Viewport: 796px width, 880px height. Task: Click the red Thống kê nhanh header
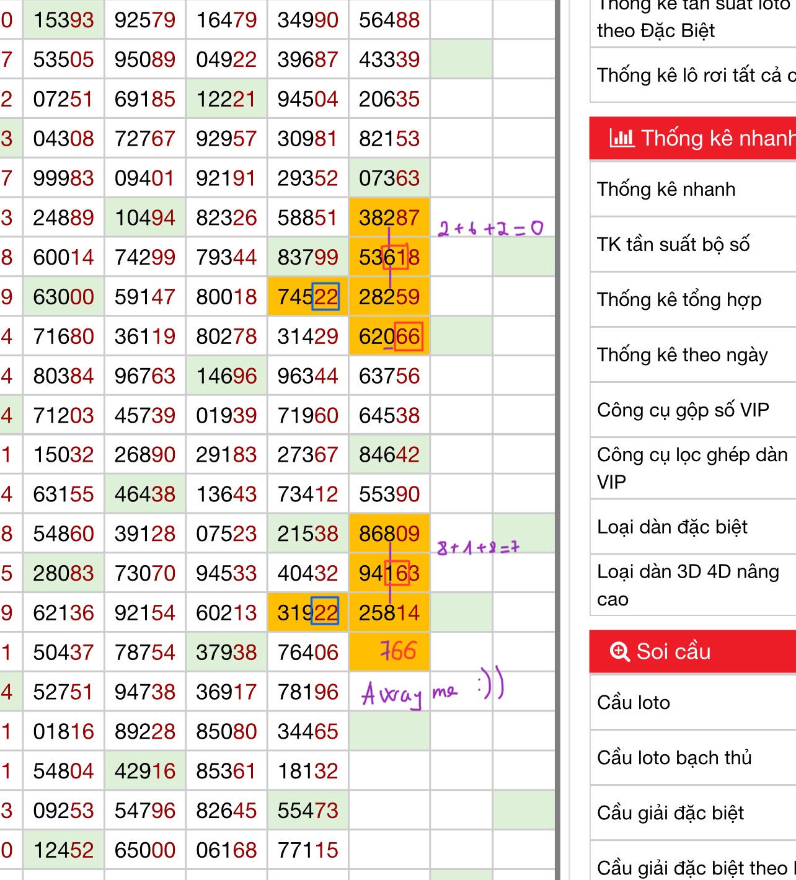[x=692, y=138]
